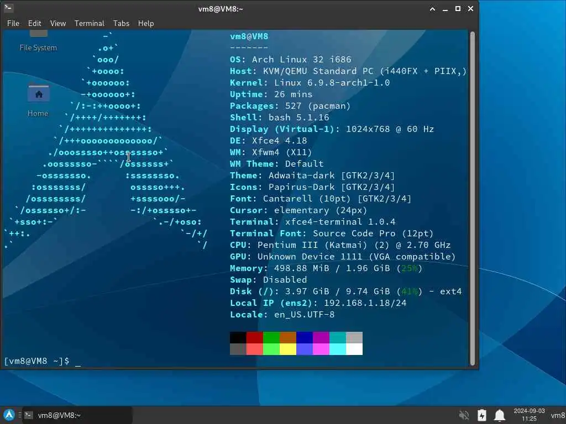The width and height of the screenshot is (566, 424).
Task: Open the Arch applications menu in panel
Action: (x=9, y=415)
